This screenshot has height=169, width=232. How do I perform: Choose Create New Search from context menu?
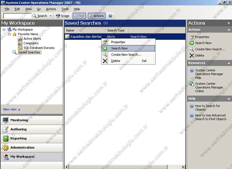pos(128,54)
